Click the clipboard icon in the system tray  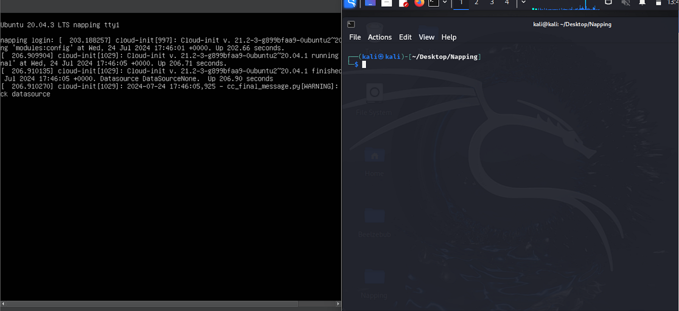click(608, 3)
